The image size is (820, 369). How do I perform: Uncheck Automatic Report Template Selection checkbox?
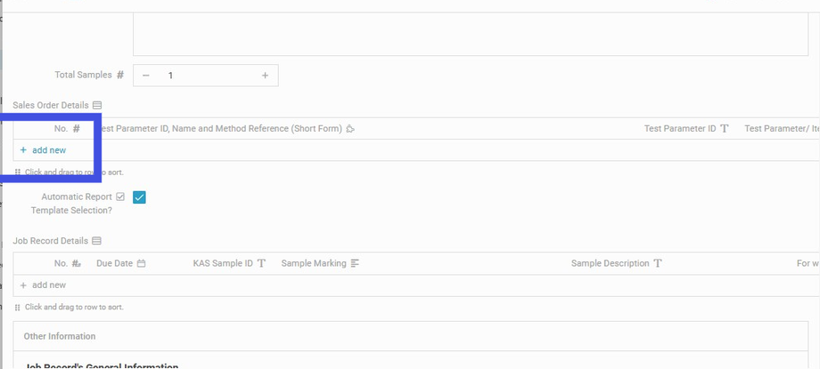(139, 197)
